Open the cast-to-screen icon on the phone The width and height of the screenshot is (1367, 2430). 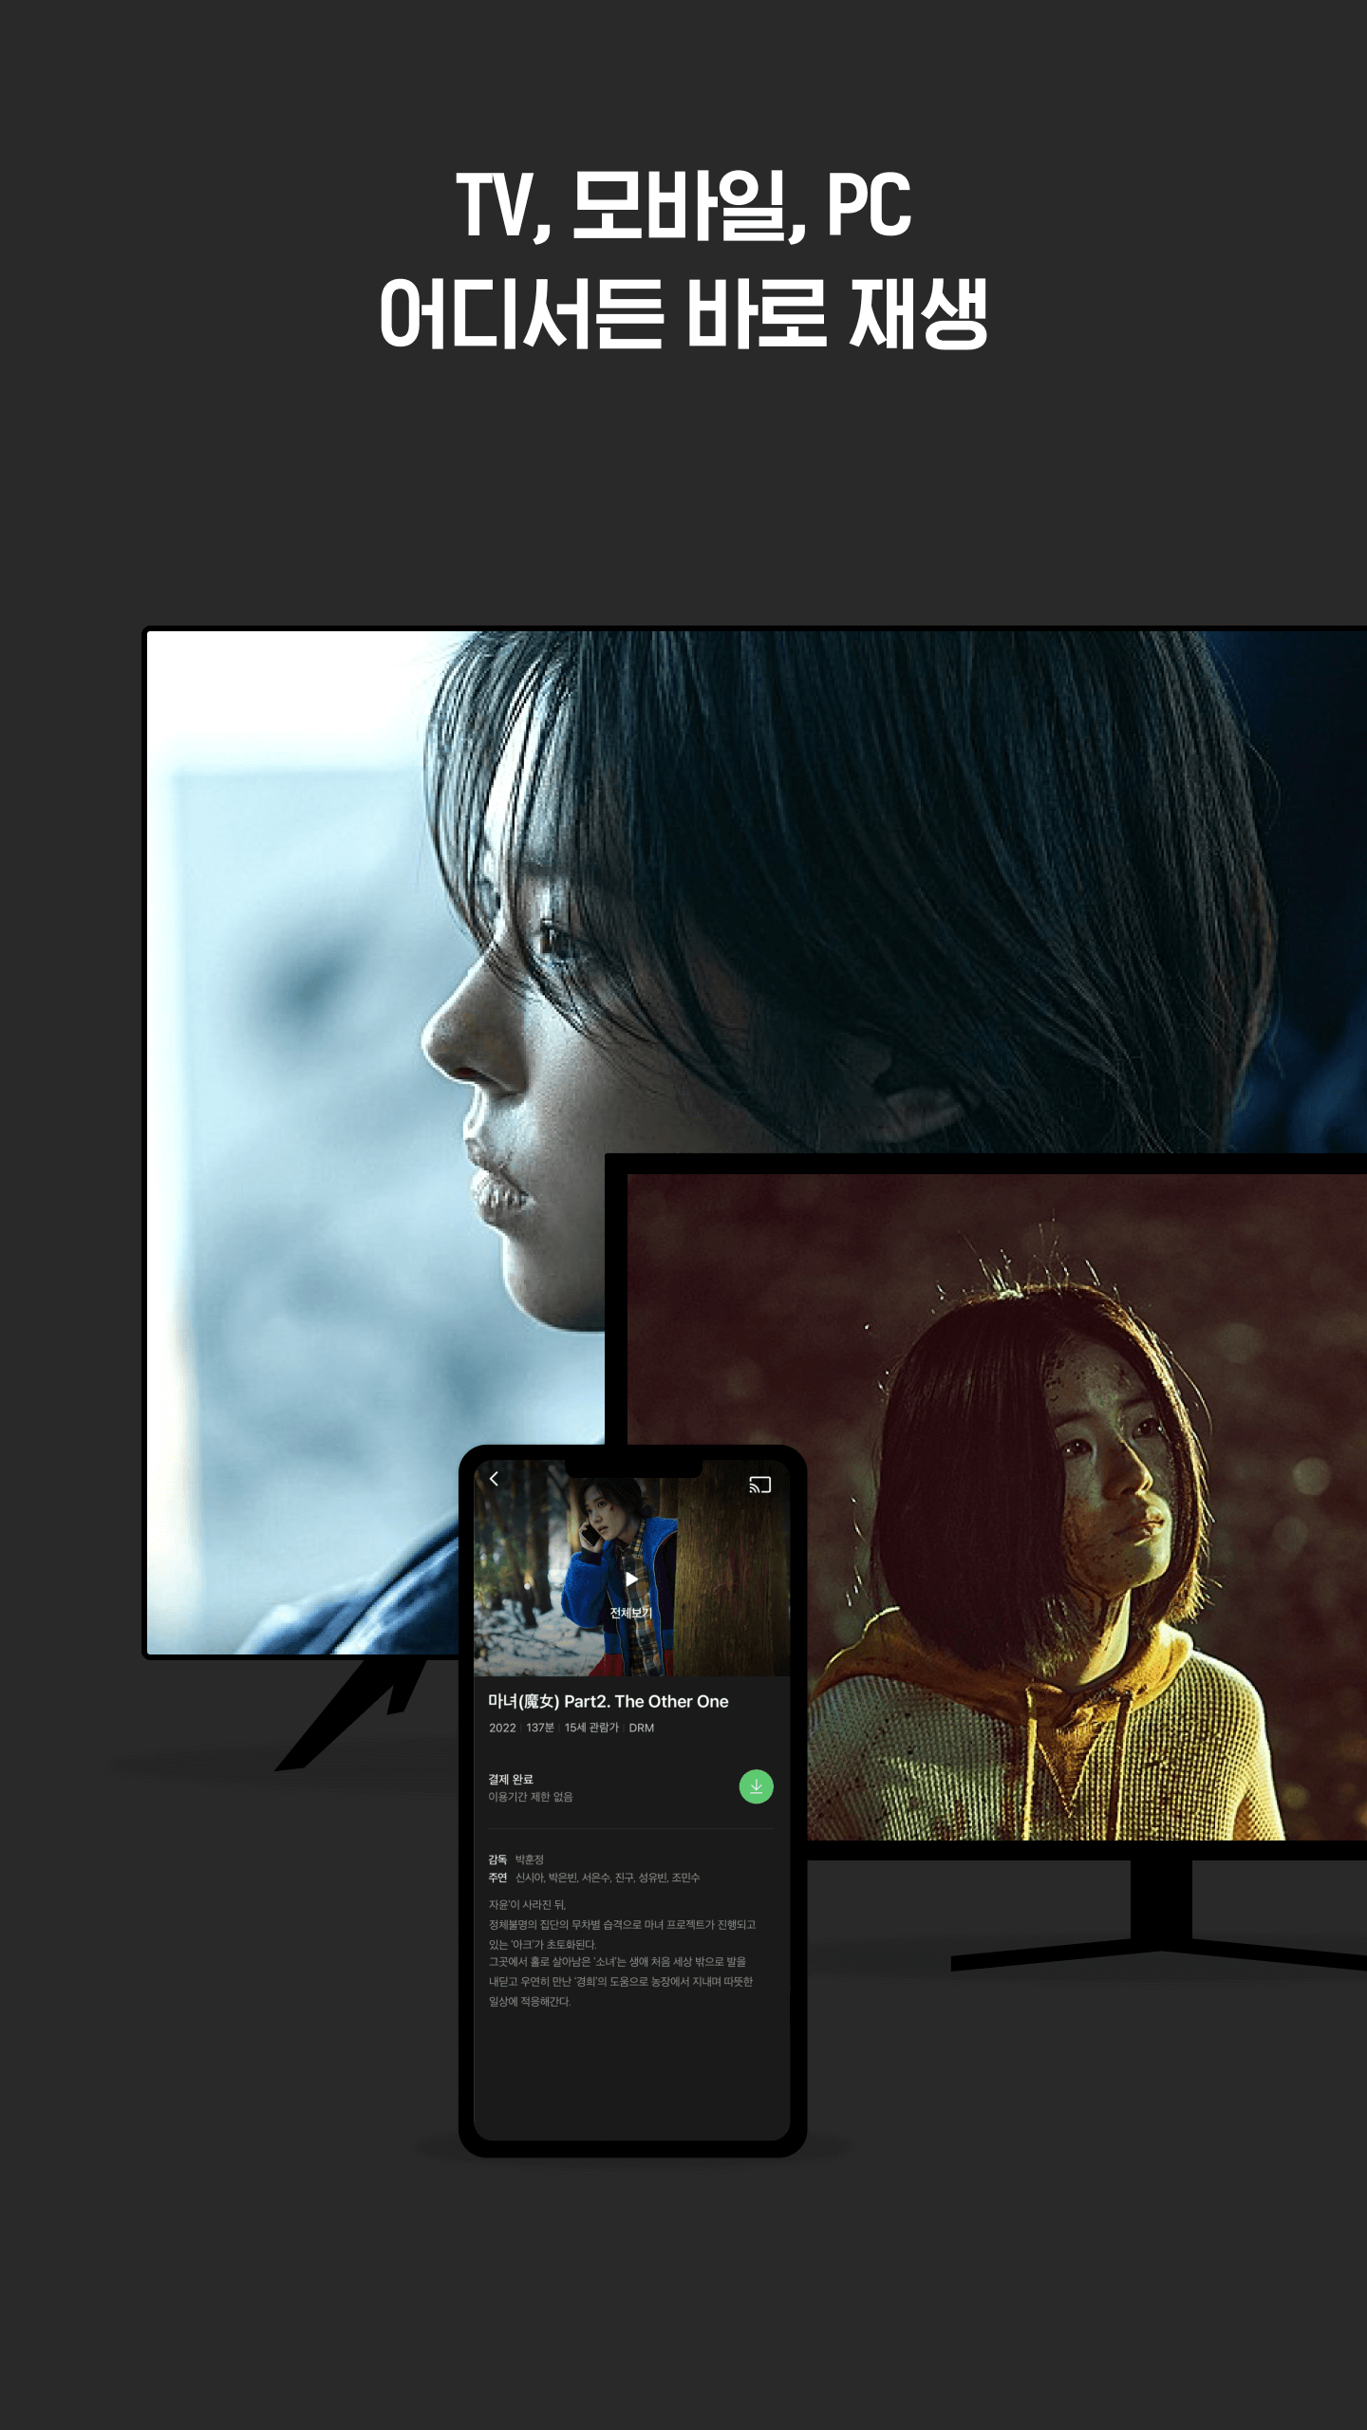759,1485
